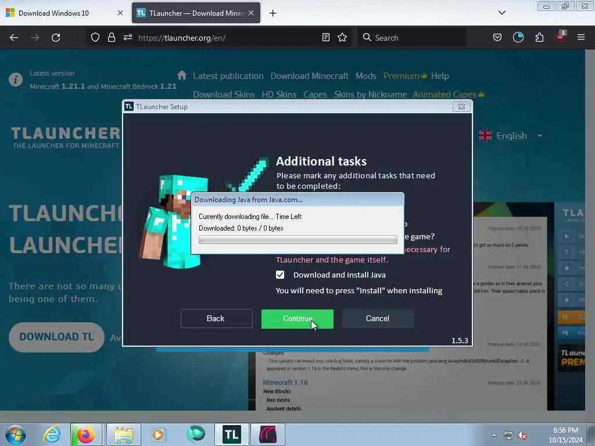This screenshot has height=446, width=595.
Task: Go to Skins by Nickname link
Action: (370, 95)
